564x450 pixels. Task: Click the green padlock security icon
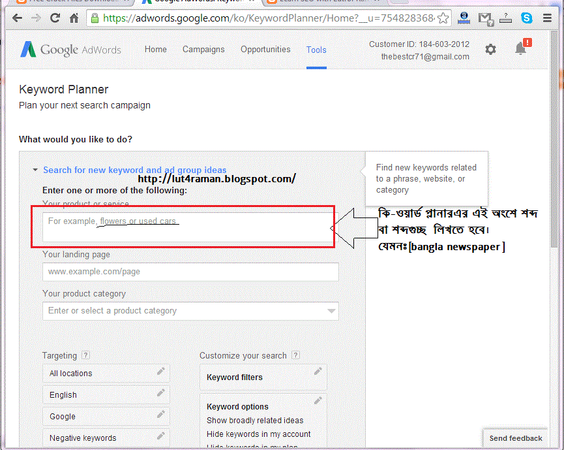click(95, 18)
